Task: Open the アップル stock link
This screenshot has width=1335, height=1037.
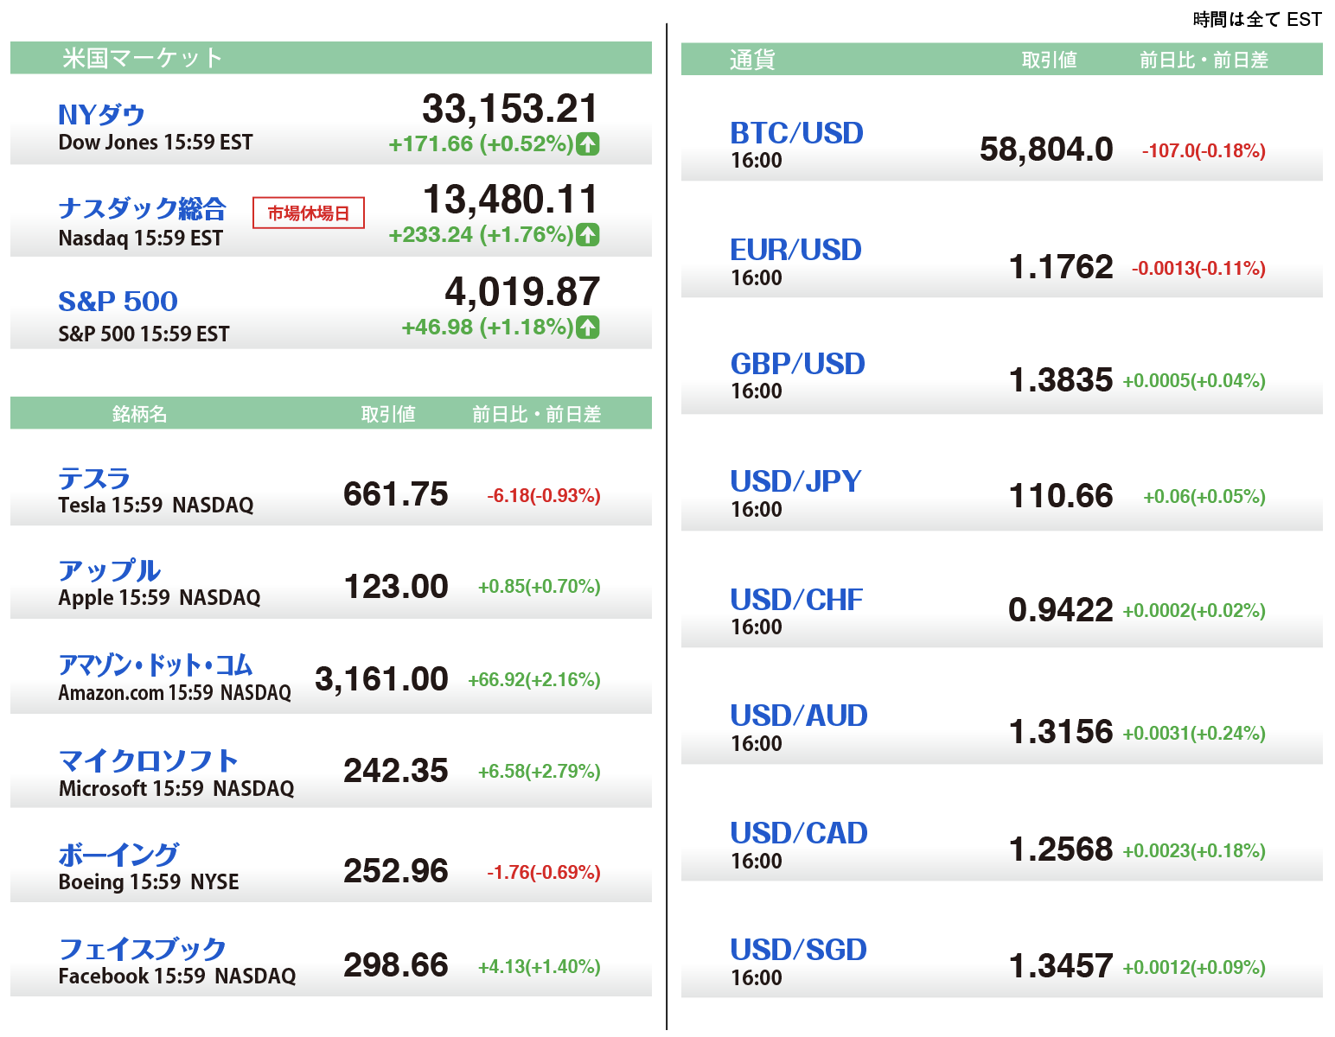Action: (x=109, y=570)
